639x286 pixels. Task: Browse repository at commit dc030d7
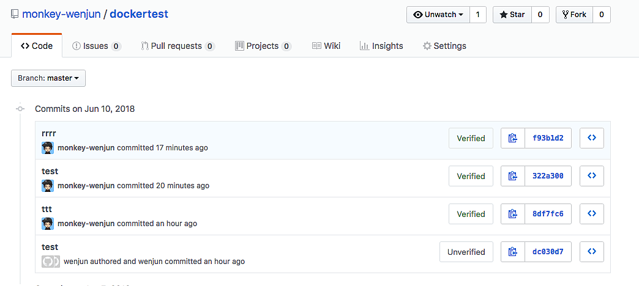tap(591, 252)
